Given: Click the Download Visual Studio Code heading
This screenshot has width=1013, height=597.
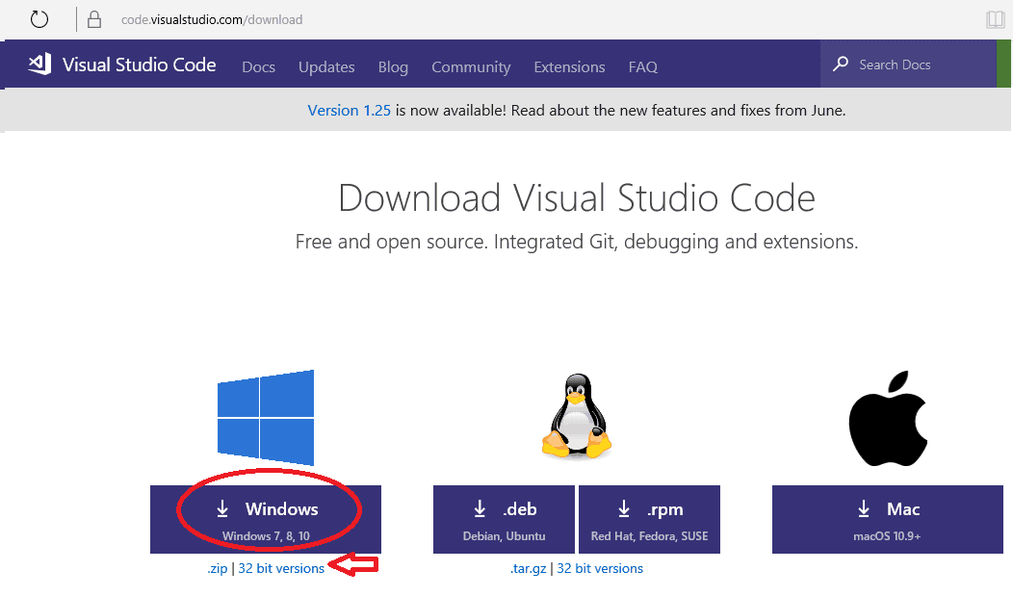Looking at the screenshot, I should click(576, 197).
